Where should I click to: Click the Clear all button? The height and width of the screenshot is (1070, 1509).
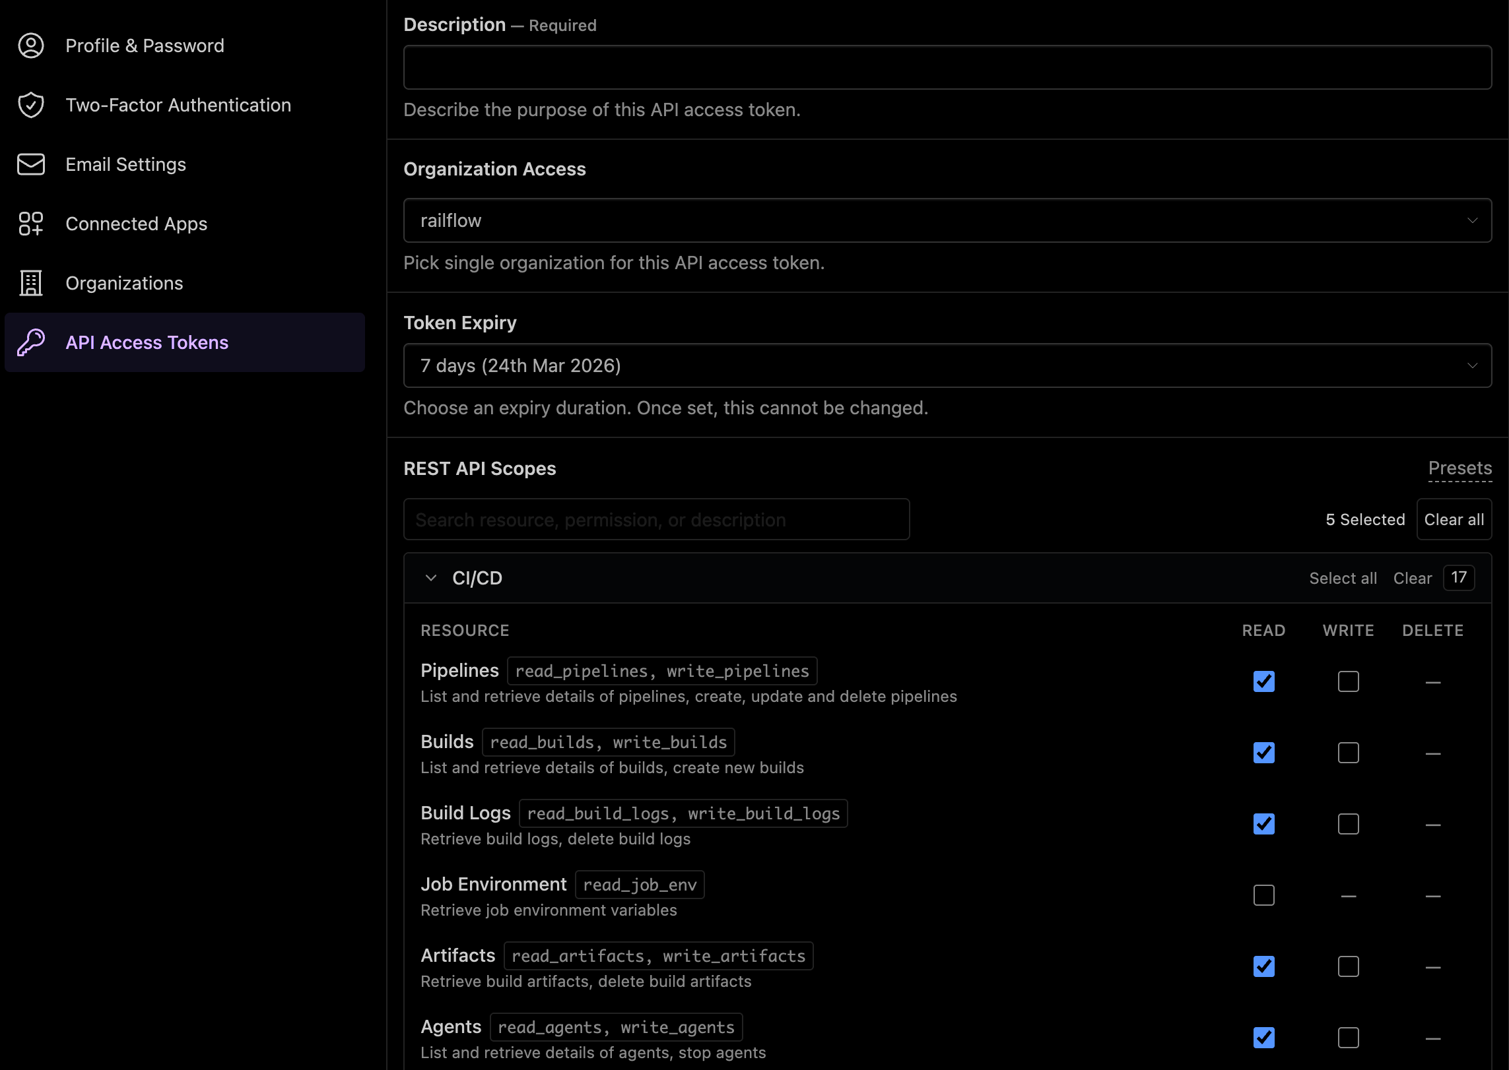click(x=1454, y=520)
